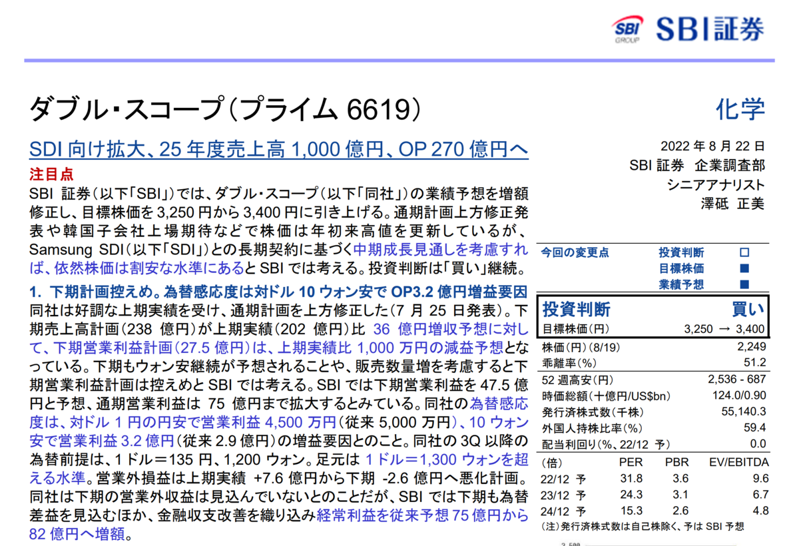
Task: Click dividend yield value '0.0'
Action: (x=758, y=444)
